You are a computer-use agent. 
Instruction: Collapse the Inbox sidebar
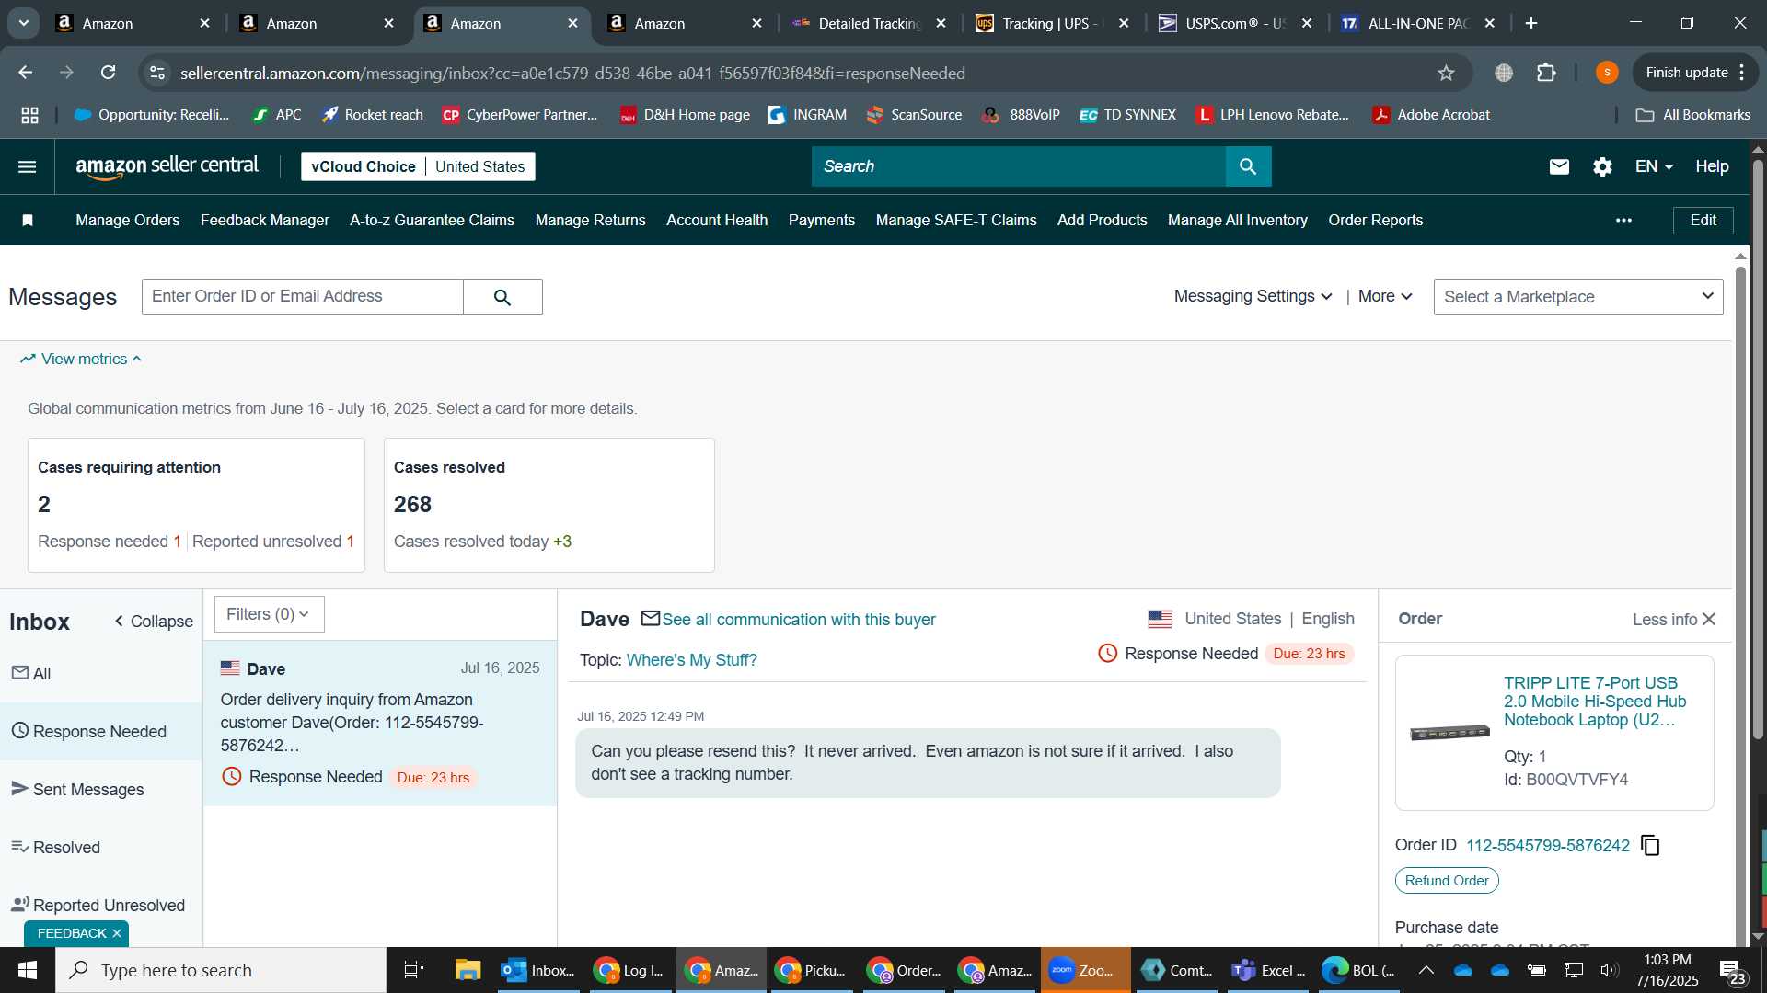[154, 622]
